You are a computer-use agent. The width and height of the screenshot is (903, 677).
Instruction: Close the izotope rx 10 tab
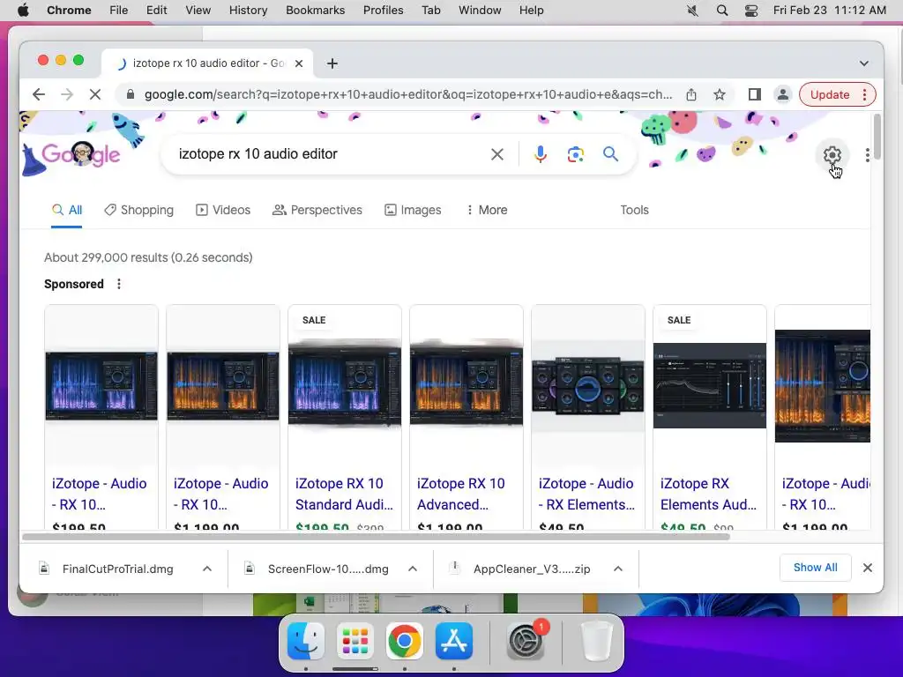click(299, 63)
